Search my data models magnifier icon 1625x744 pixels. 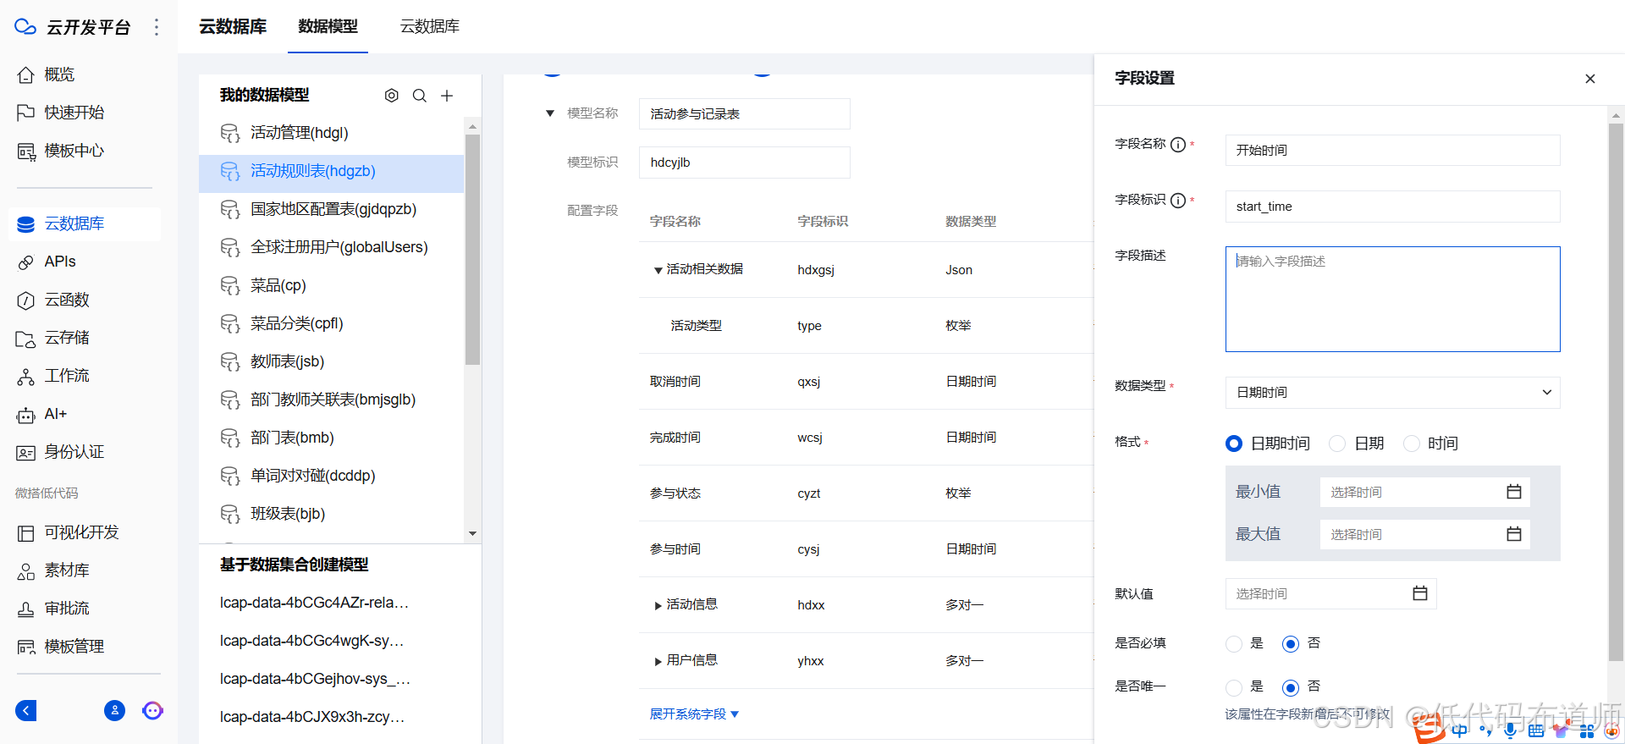(x=419, y=96)
